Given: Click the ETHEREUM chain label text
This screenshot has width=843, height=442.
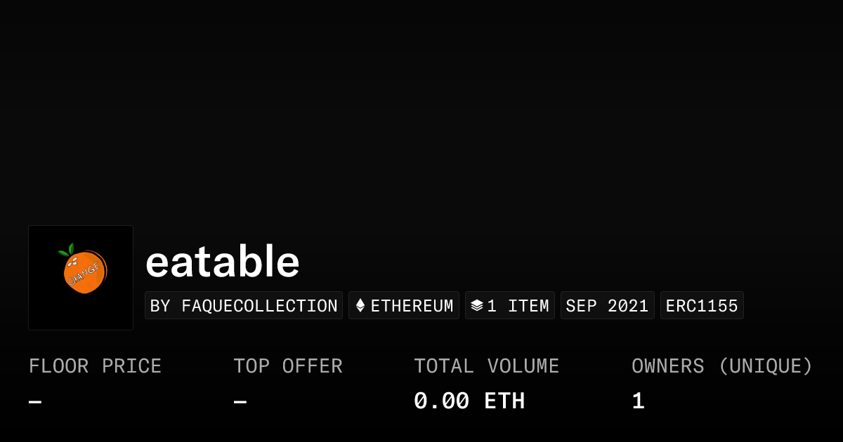Looking at the screenshot, I should (412, 306).
